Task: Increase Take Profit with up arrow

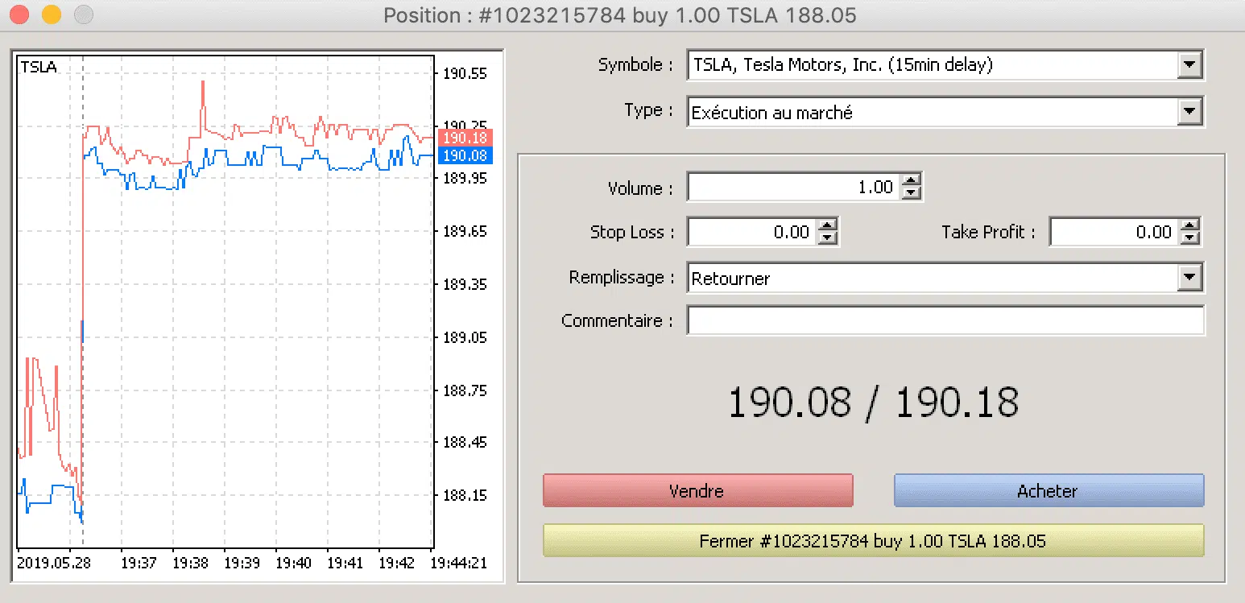Action: (1189, 226)
